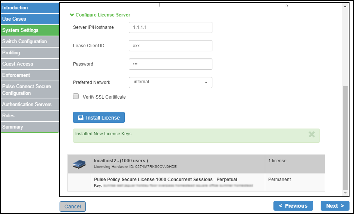Click Licensing Hardware ID text
354x214 pixels.
point(135,167)
